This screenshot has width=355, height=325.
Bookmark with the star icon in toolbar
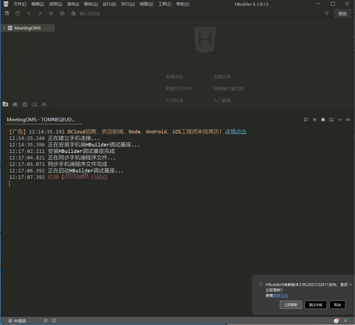tap(51, 13)
